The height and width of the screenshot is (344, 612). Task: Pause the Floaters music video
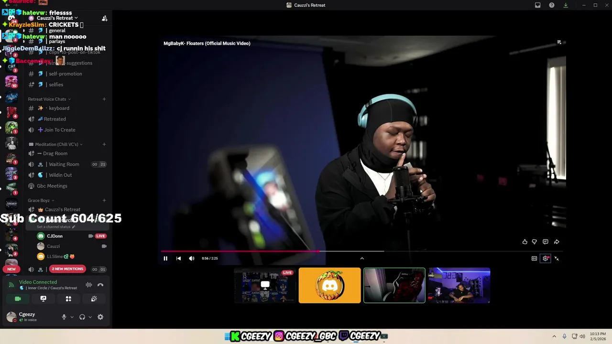point(165,258)
